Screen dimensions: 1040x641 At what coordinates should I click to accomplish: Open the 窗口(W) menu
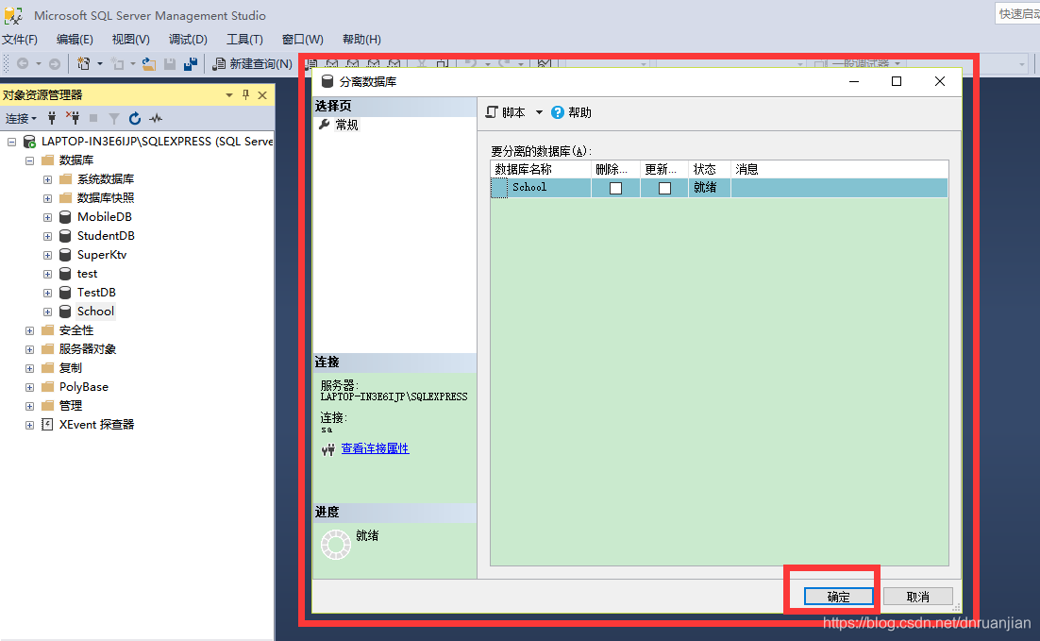[x=302, y=39]
